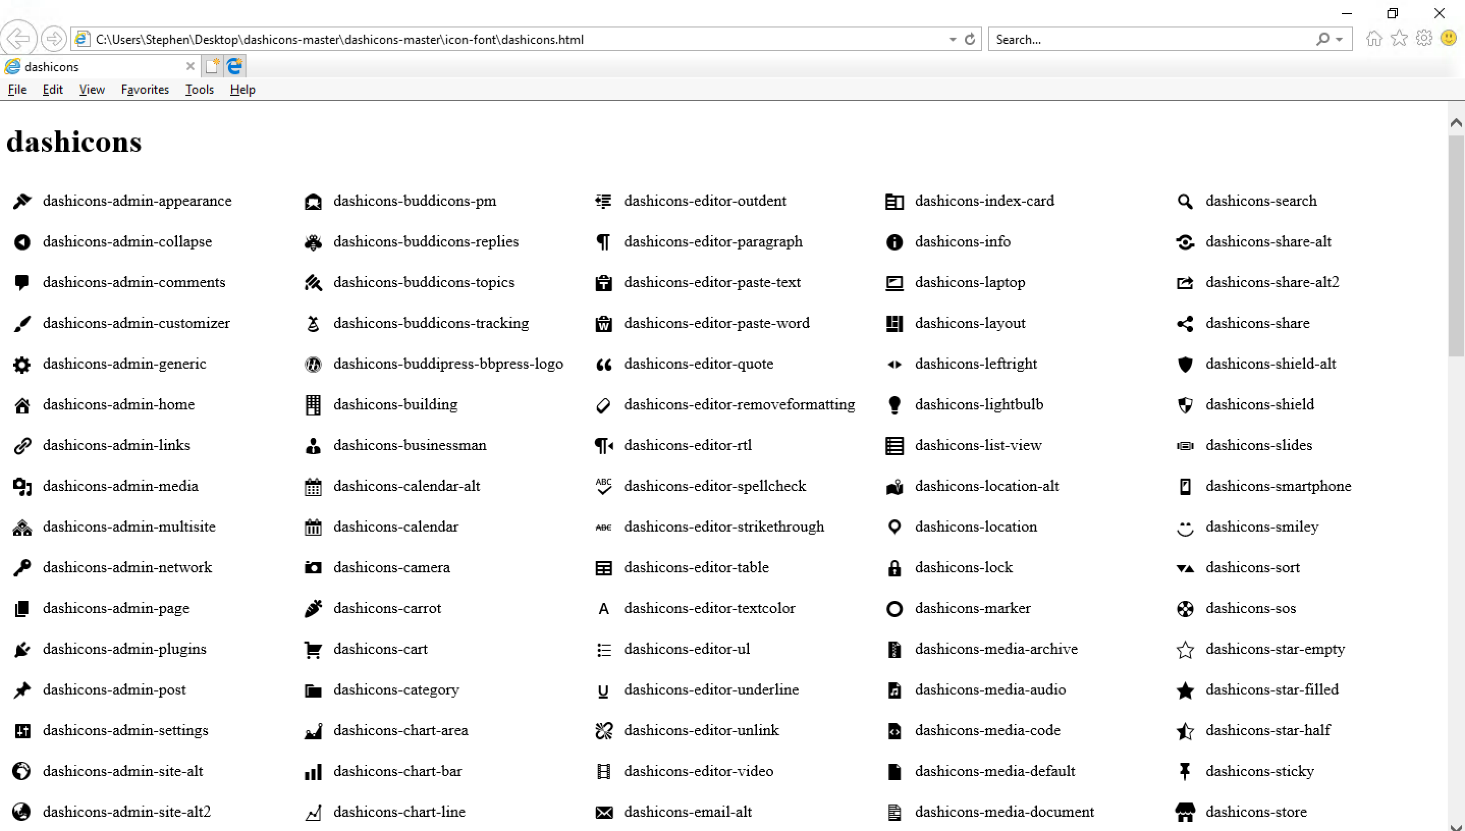
Task: Click the editor-quote icon
Action: [604, 364]
